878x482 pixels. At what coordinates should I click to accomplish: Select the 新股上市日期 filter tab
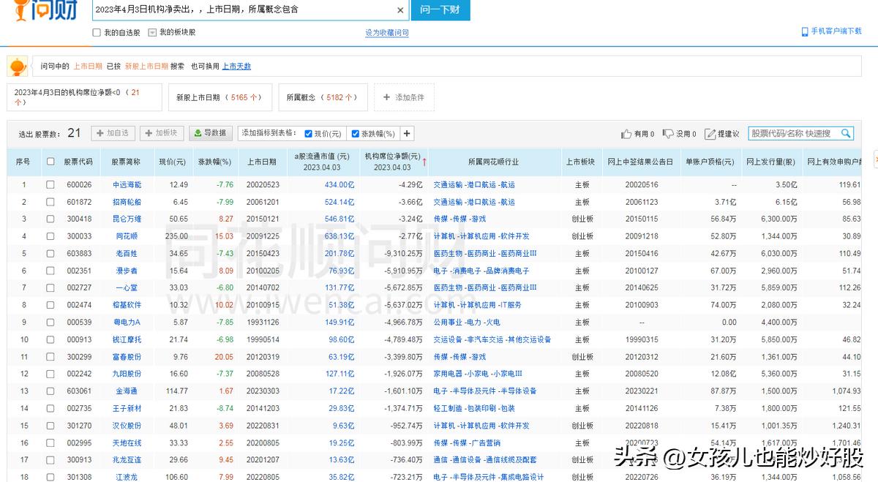click(221, 97)
